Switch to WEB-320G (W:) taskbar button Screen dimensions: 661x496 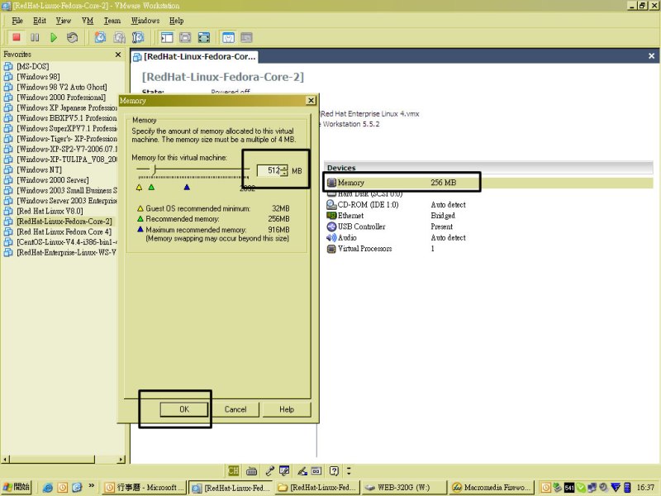(403, 488)
